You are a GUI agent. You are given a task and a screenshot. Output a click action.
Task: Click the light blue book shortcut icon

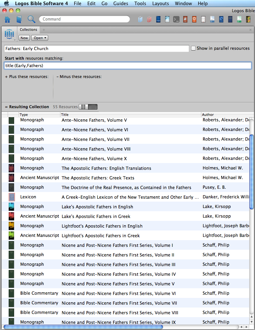coord(140,20)
